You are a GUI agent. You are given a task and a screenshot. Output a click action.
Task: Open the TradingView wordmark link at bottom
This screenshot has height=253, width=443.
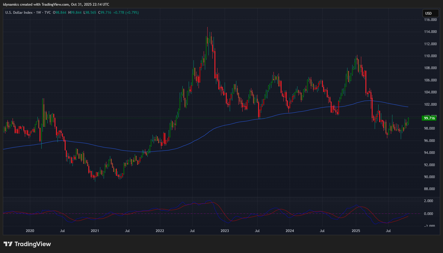tap(33, 244)
